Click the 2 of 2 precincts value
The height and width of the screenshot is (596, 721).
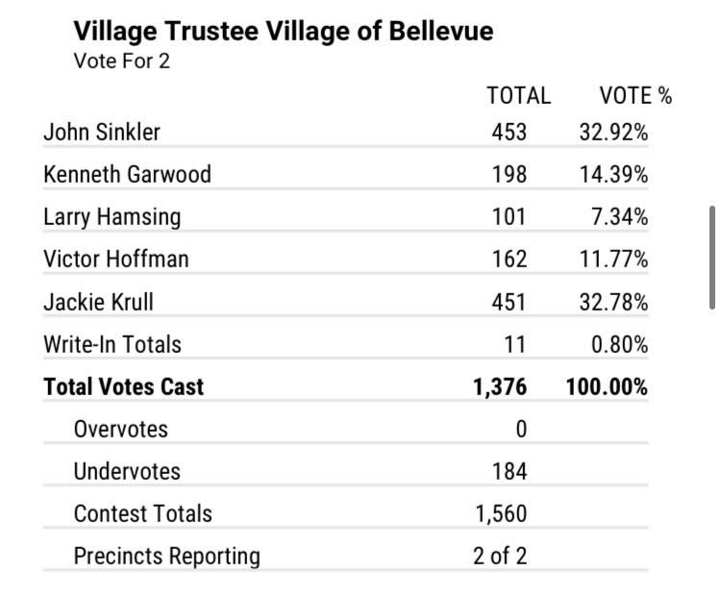pos(500,556)
